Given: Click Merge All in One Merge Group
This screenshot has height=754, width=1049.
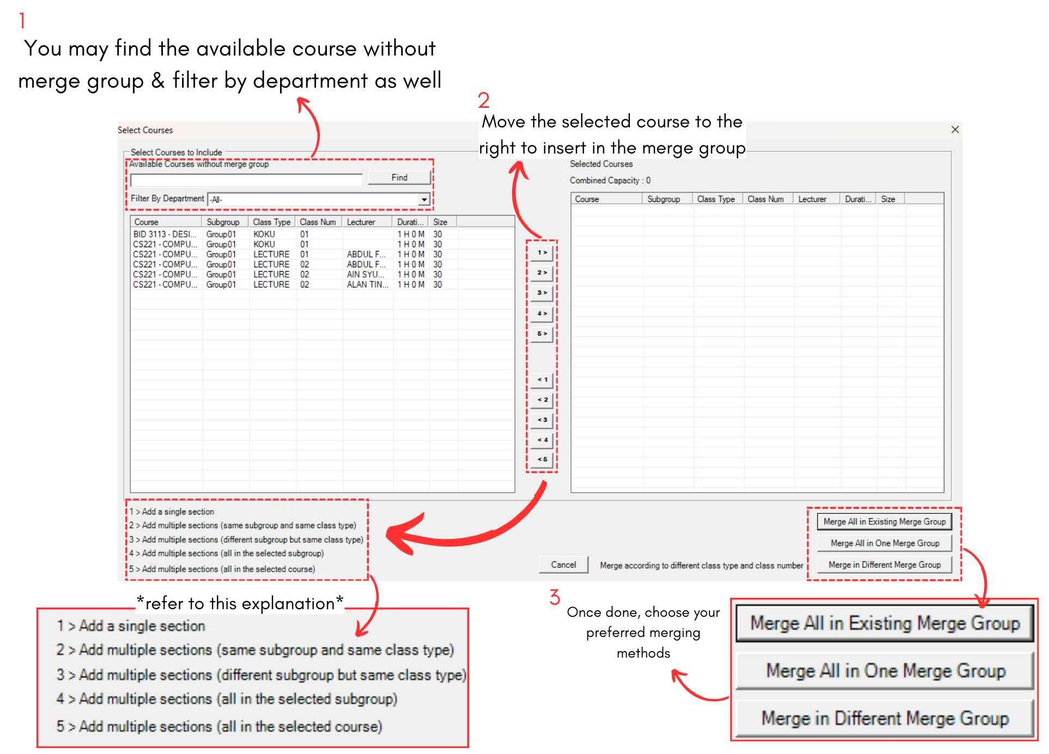Looking at the screenshot, I should [x=884, y=543].
